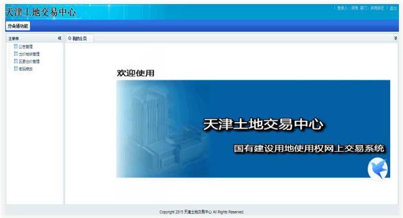Click the 分会场功能 toolbar button
403x218 pixels.
click(17, 26)
